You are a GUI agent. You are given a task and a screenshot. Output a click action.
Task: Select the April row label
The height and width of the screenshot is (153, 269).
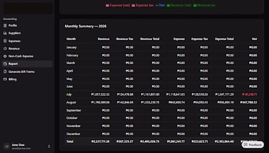[x=70, y=71]
